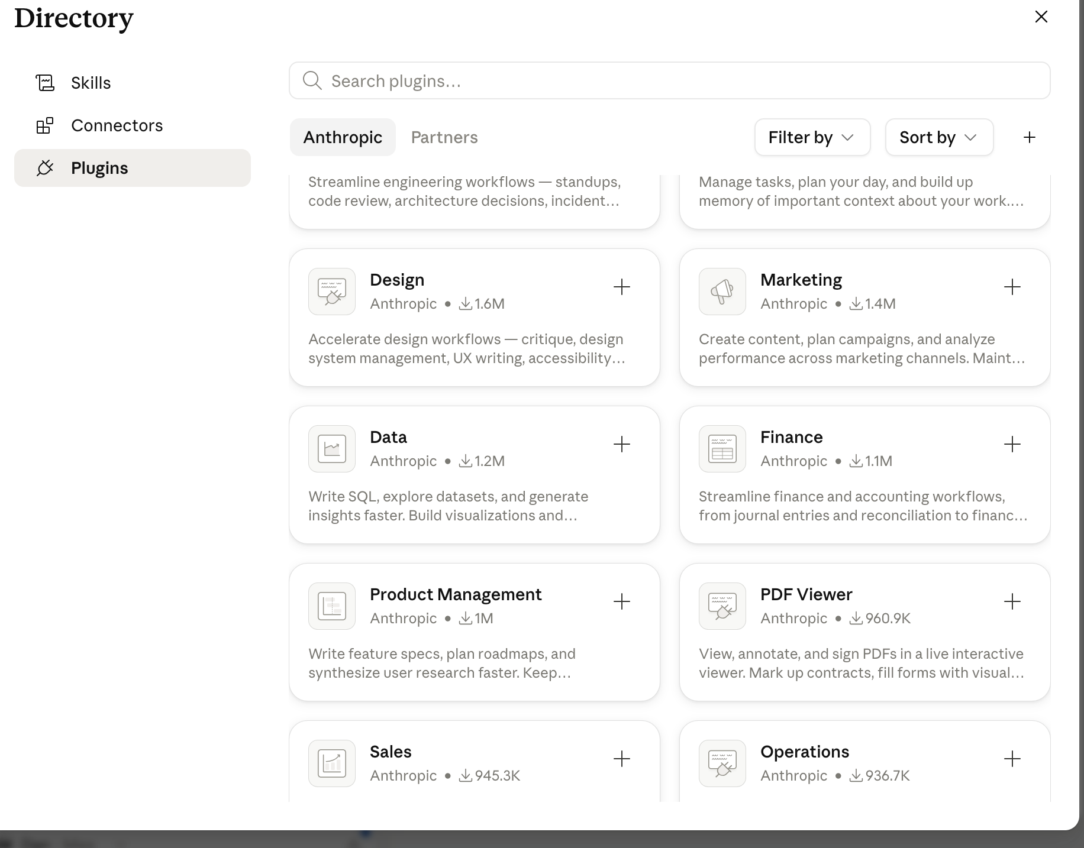Open the Design plugin title
This screenshot has width=1084, height=848.
coord(397,280)
